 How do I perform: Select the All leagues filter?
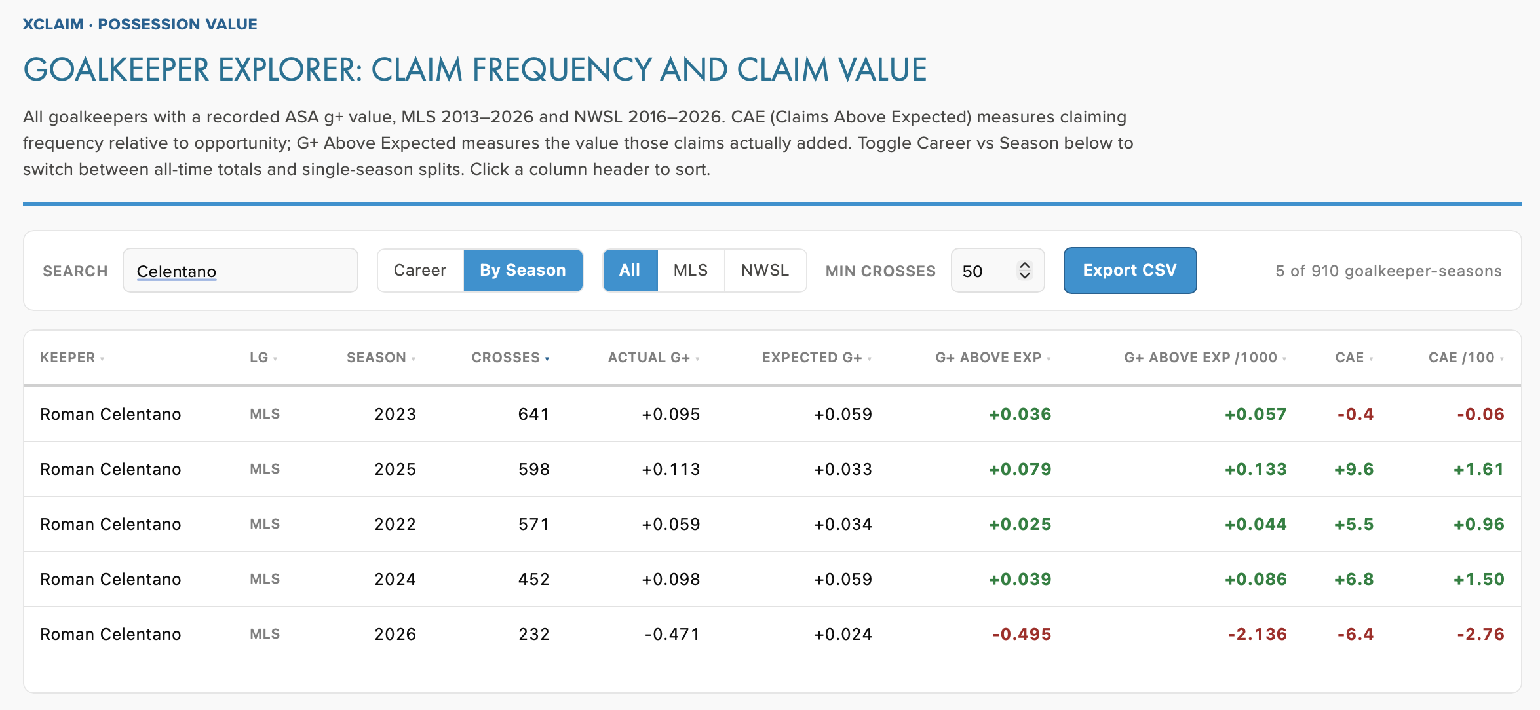coord(630,271)
